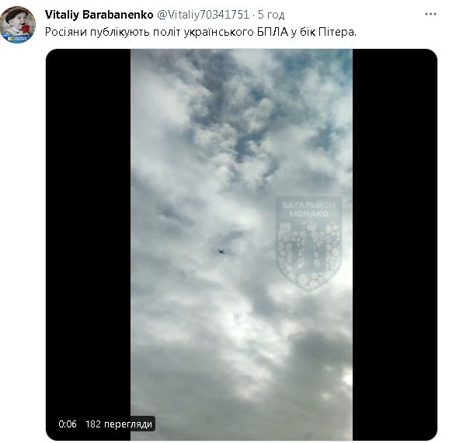Screen dimensions: 449x443
Task: Open the @Vitaliy70341751 handle link
Action: (203, 15)
